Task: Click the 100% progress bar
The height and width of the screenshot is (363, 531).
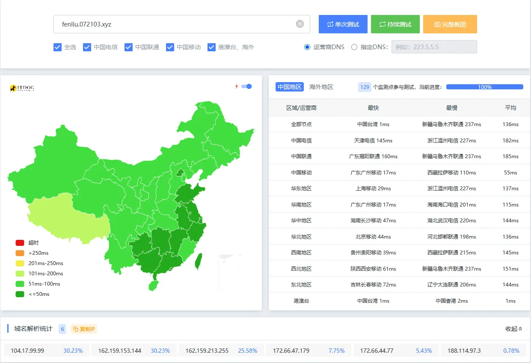Action: click(484, 87)
